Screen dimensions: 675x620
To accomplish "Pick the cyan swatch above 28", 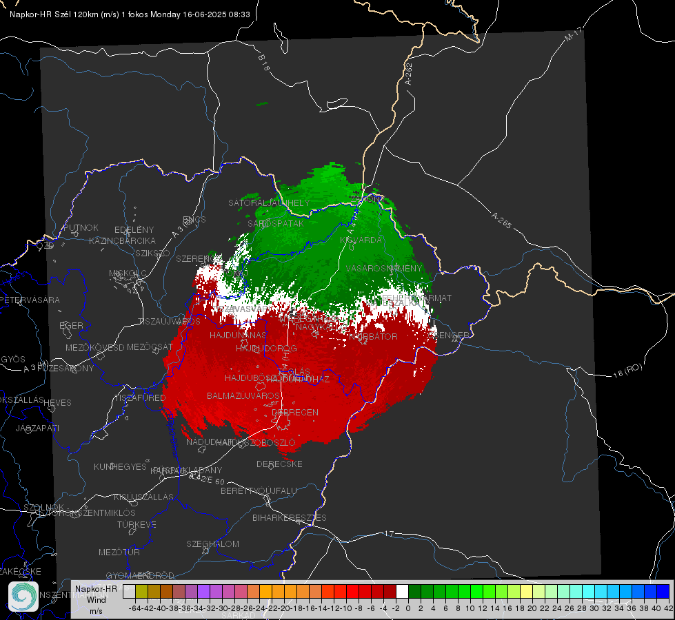I will [x=589, y=591].
